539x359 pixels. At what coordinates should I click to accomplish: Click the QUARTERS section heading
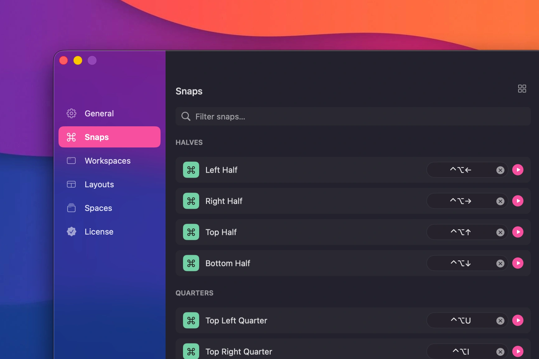click(x=195, y=293)
